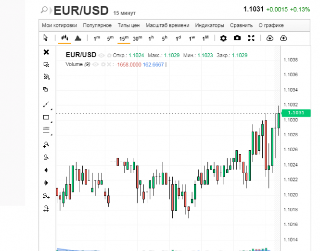320x251 pixels.
Task: Set timeframe to 15 minutes
Action: click(124, 38)
